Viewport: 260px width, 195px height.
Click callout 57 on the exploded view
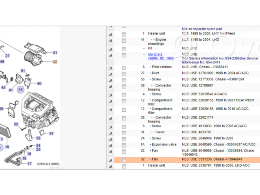click(52, 133)
